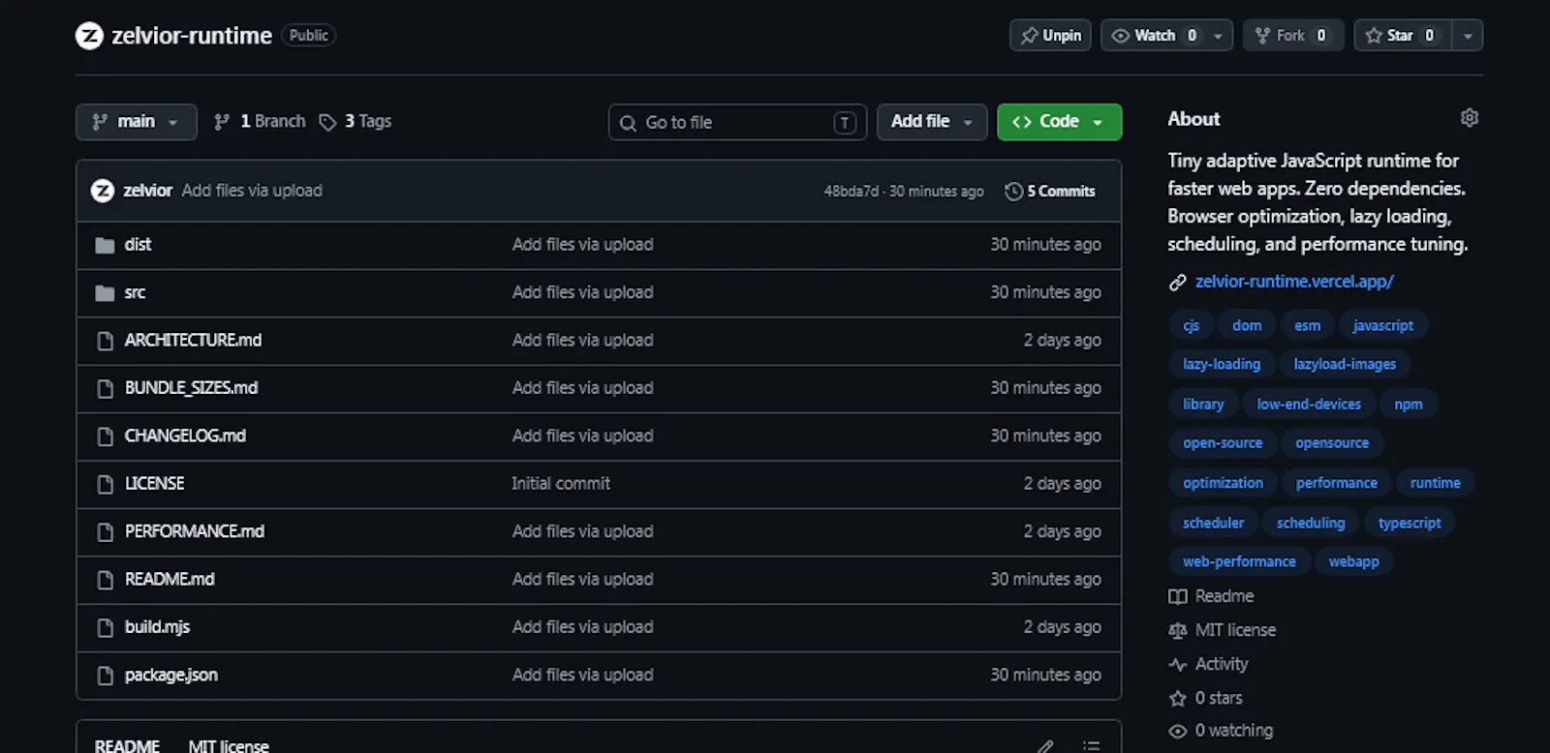Select the esm topic tag
Image resolution: width=1550 pixels, height=753 pixels.
[1307, 326]
